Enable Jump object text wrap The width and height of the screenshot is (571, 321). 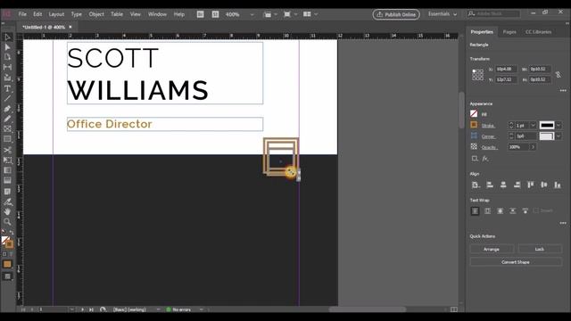(x=513, y=211)
